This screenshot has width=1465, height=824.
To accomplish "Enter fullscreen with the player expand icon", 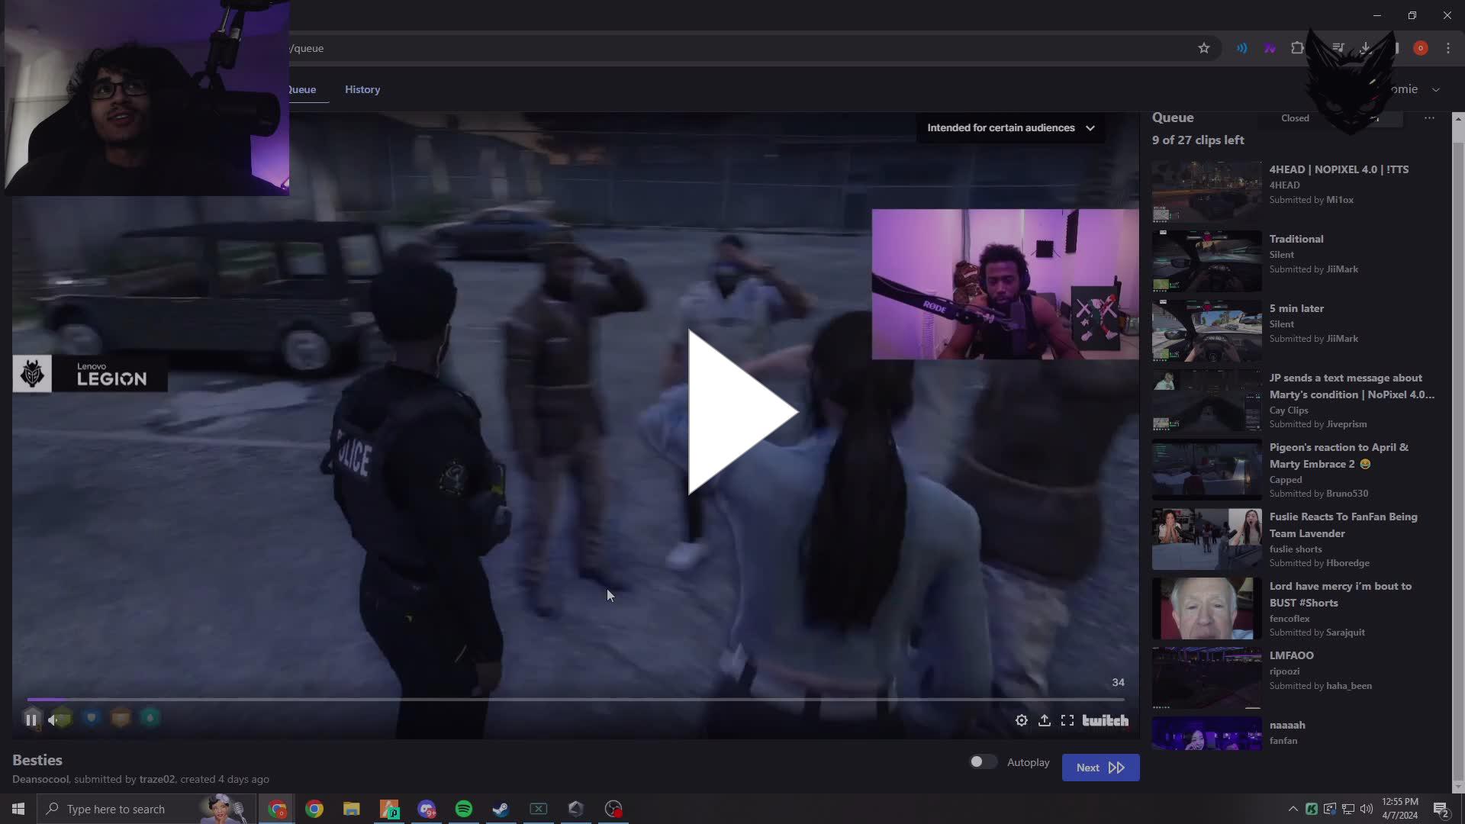I will [1067, 719].
